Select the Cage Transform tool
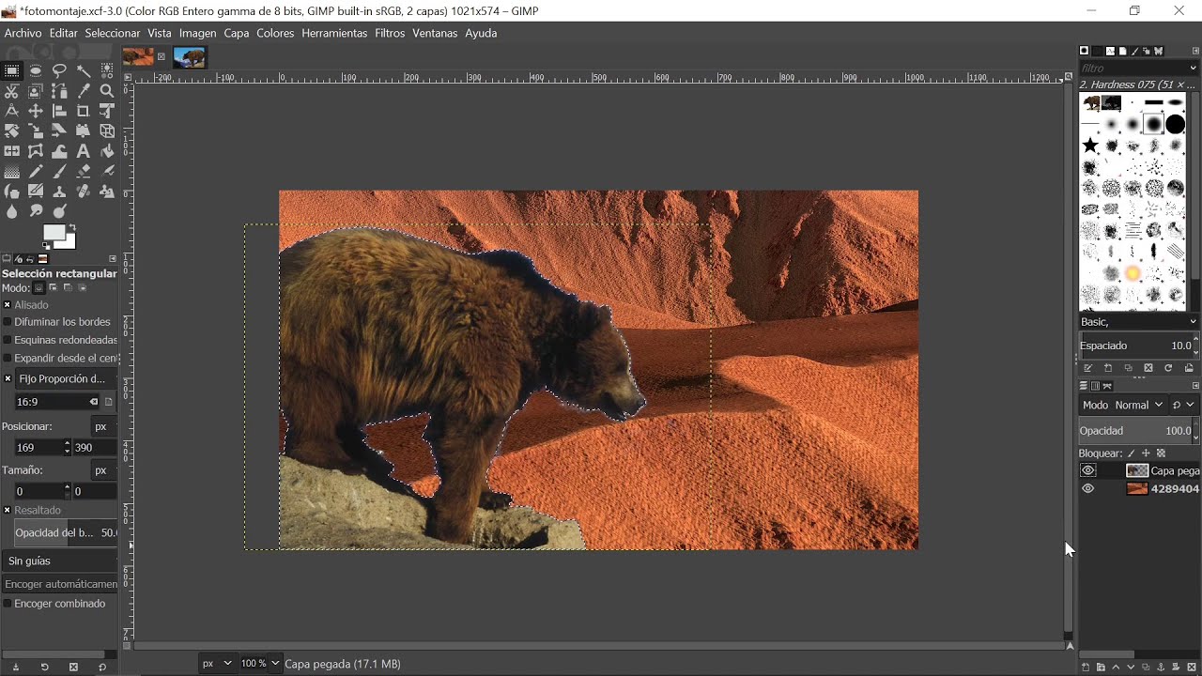The width and height of the screenshot is (1202, 676). (36, 151)
